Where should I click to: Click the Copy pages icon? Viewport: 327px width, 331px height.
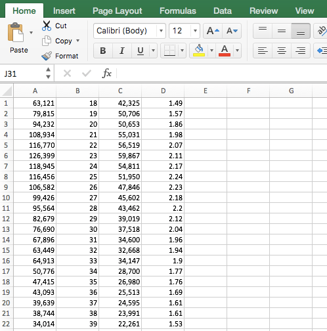(x=47, y=41)
